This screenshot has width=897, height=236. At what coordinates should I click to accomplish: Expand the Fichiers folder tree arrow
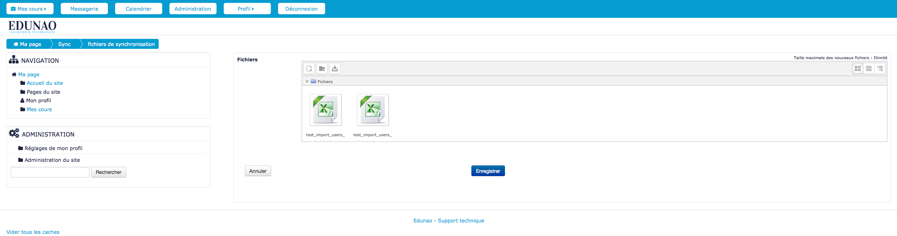[307, 82]
